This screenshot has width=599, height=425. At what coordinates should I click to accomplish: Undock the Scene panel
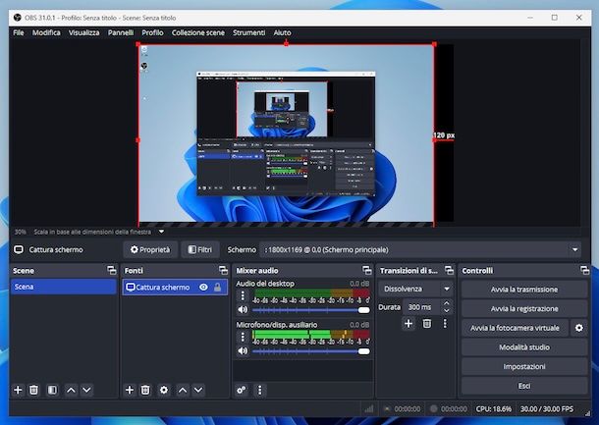click(x=112, y=270)
